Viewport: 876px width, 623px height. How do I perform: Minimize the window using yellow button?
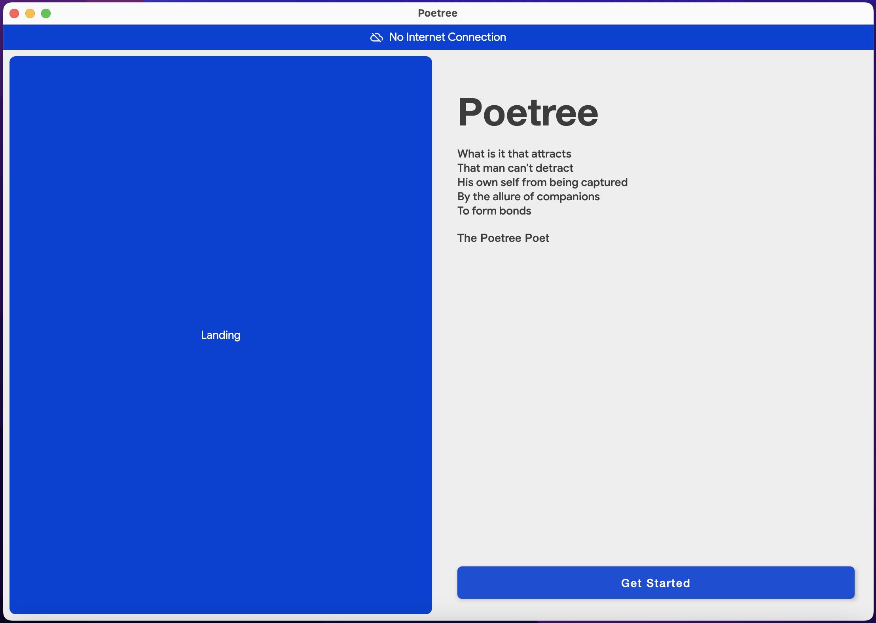[30, 13]
